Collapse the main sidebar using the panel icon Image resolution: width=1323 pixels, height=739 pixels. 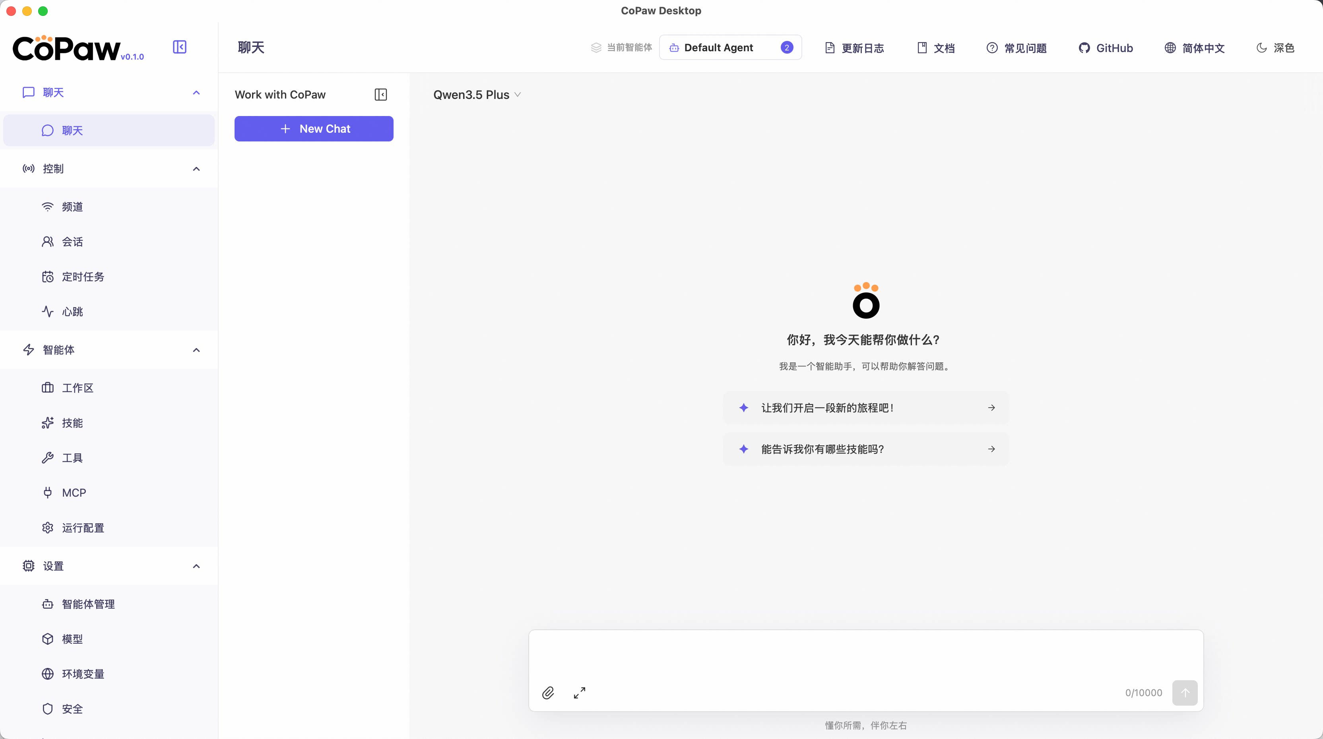[179, 47]
